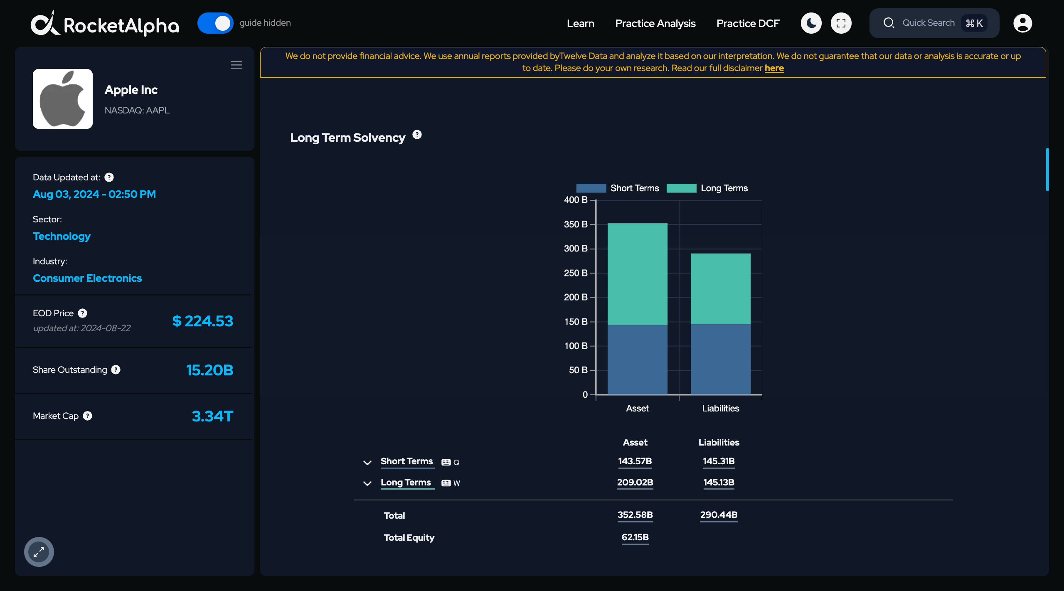Click help icon next to Long Term Solvency
Screen dimensions: 1064x591
[417, 135]
